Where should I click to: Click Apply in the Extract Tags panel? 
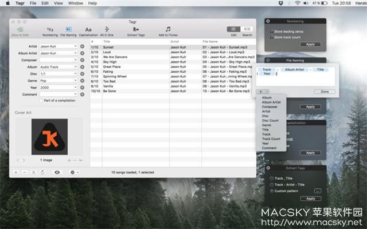pos(311,199)
